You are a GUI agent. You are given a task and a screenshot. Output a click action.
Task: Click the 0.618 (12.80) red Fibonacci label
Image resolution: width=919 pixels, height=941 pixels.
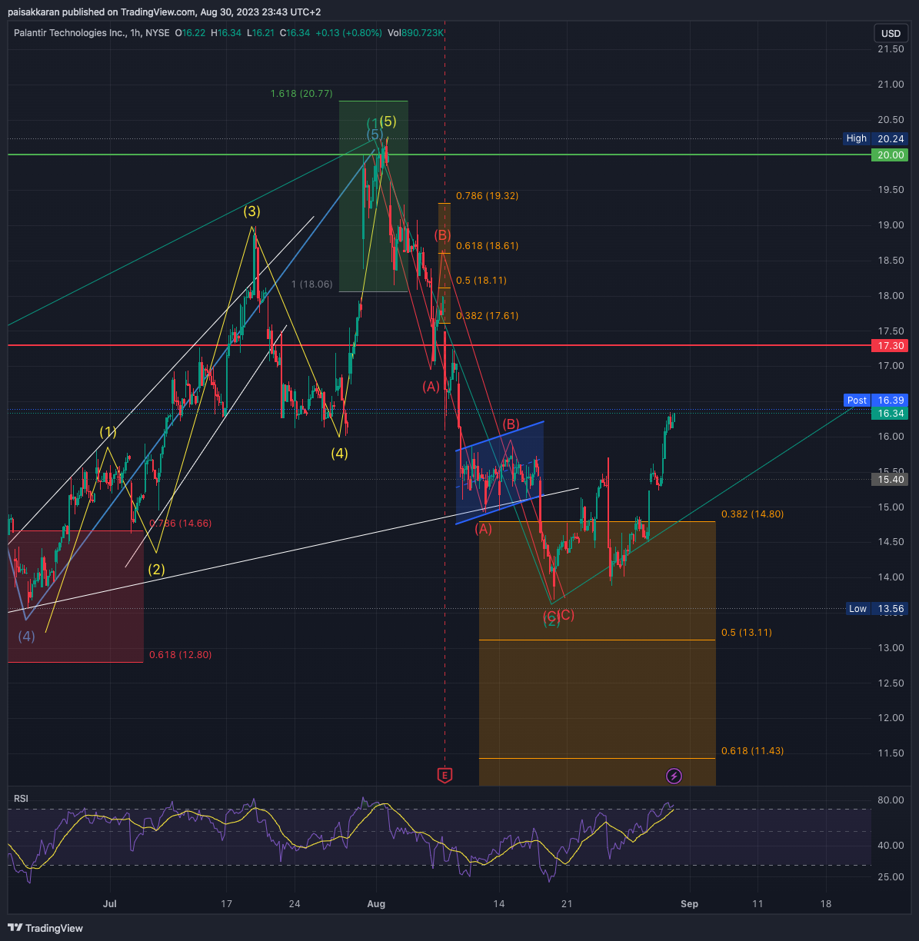(180, 655)
